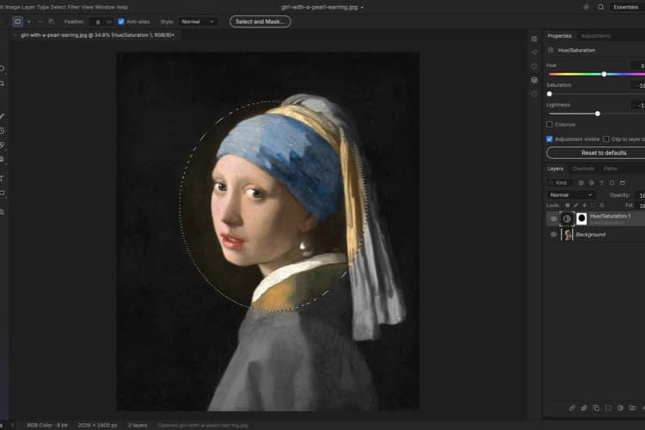
Task: Click the Hue value field
Action: pos(638,66)
